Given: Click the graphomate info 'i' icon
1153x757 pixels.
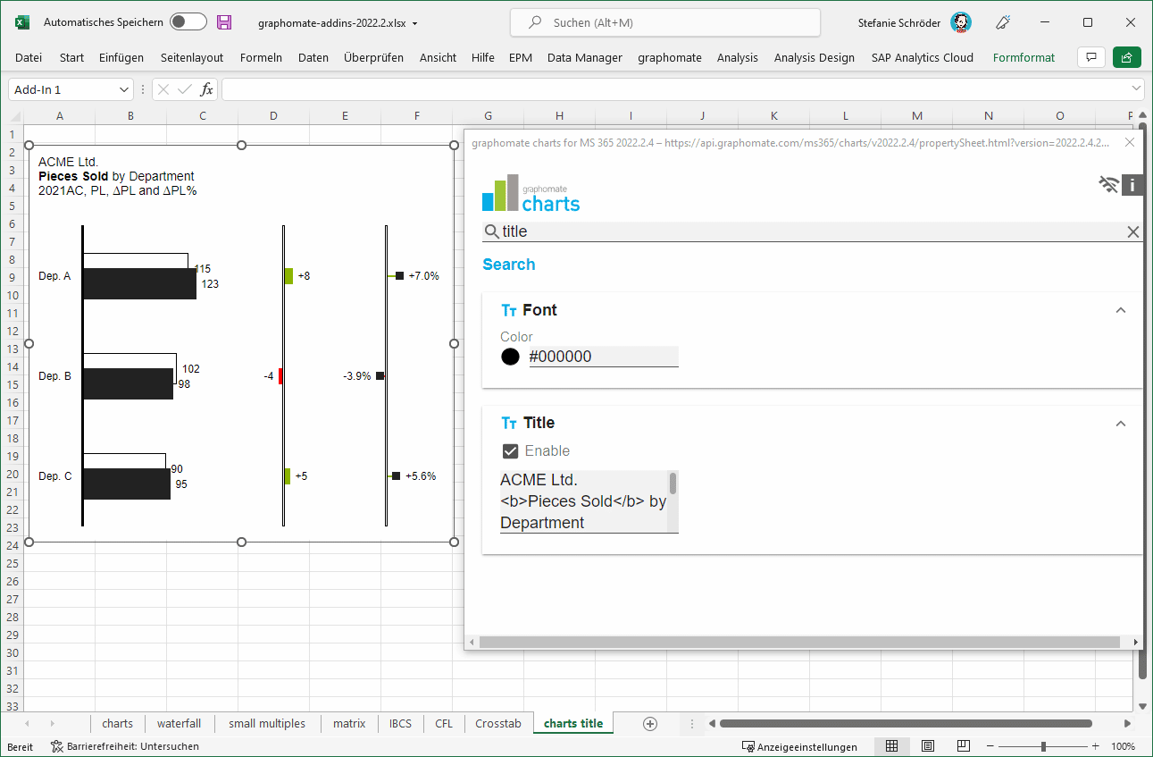Looking at the screenshot, I should [1132, 185].
